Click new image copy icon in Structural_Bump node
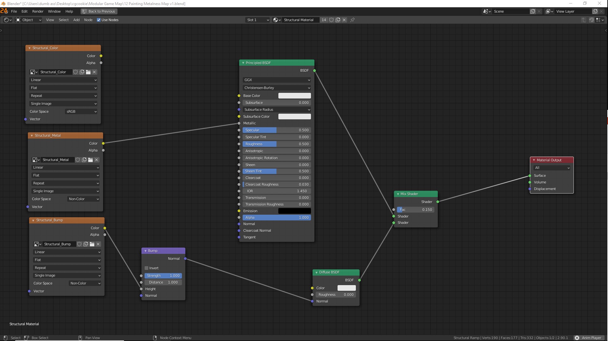Screen dimensions: 608x341 point(86,244)
